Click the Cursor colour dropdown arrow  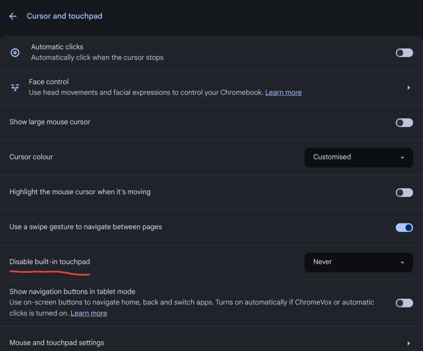coord(402,158)
